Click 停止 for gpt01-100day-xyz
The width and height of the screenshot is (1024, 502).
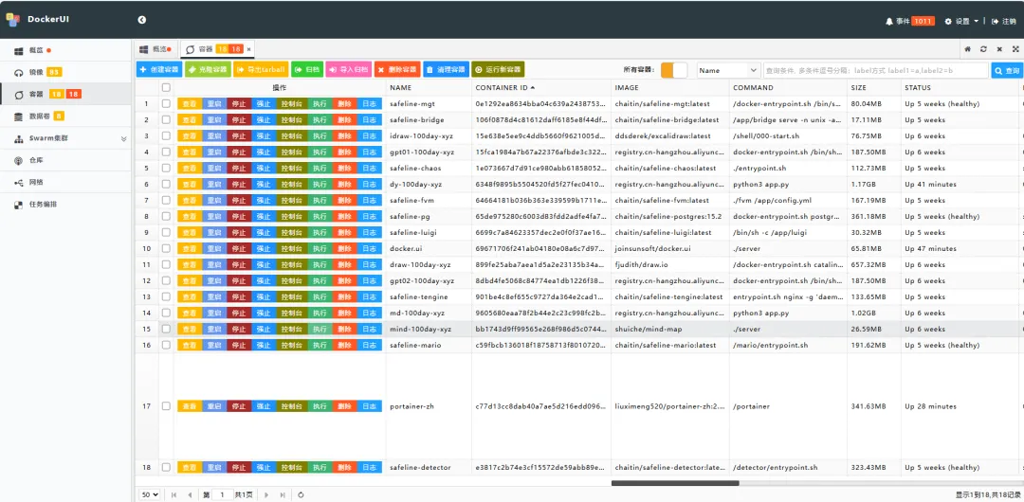pyautogui.click(x=239, y=152)
